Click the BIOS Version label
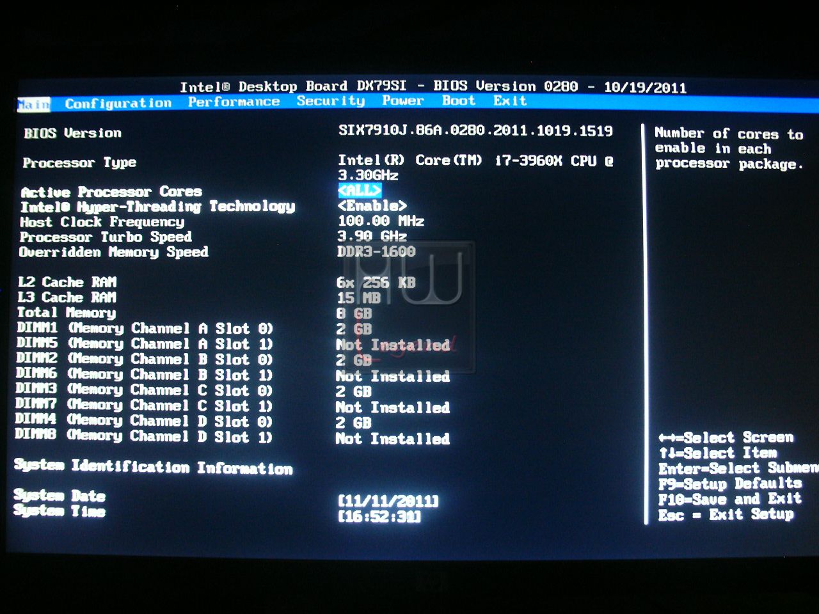Screen dimensions: 819x614 (72, 133)
